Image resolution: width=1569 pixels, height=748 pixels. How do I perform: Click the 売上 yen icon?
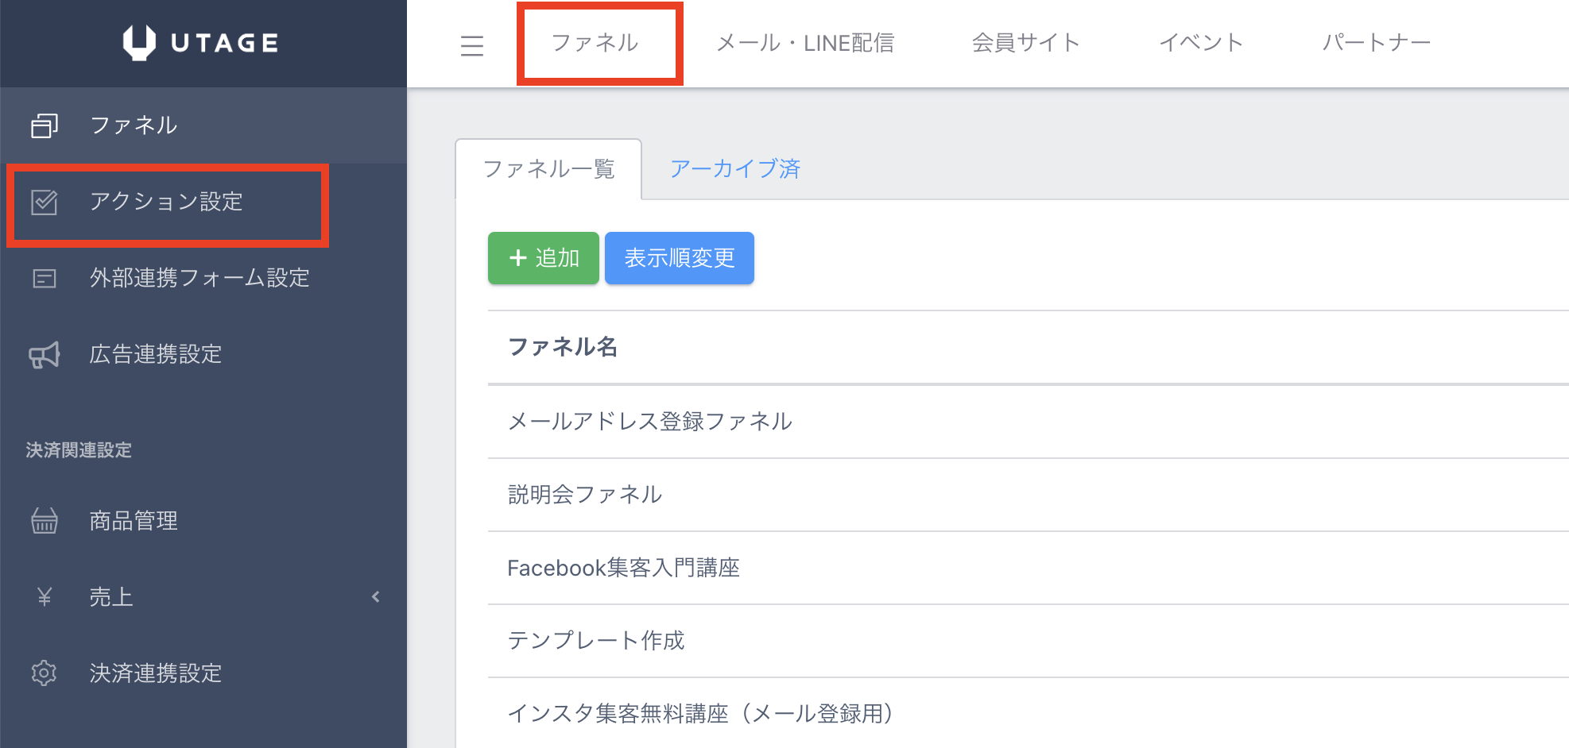pyautogui.click(x=45, y=597)
